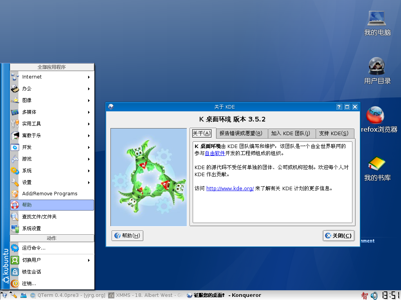
Task: Open 我的书库 desktop icon
Action: [377, 168]
